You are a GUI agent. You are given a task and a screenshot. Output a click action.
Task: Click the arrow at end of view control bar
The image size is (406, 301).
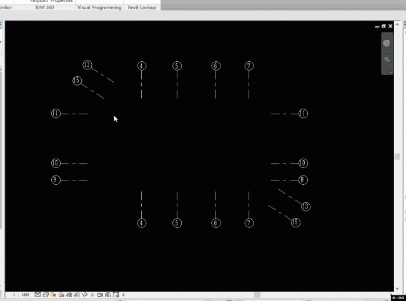[123, 294]
